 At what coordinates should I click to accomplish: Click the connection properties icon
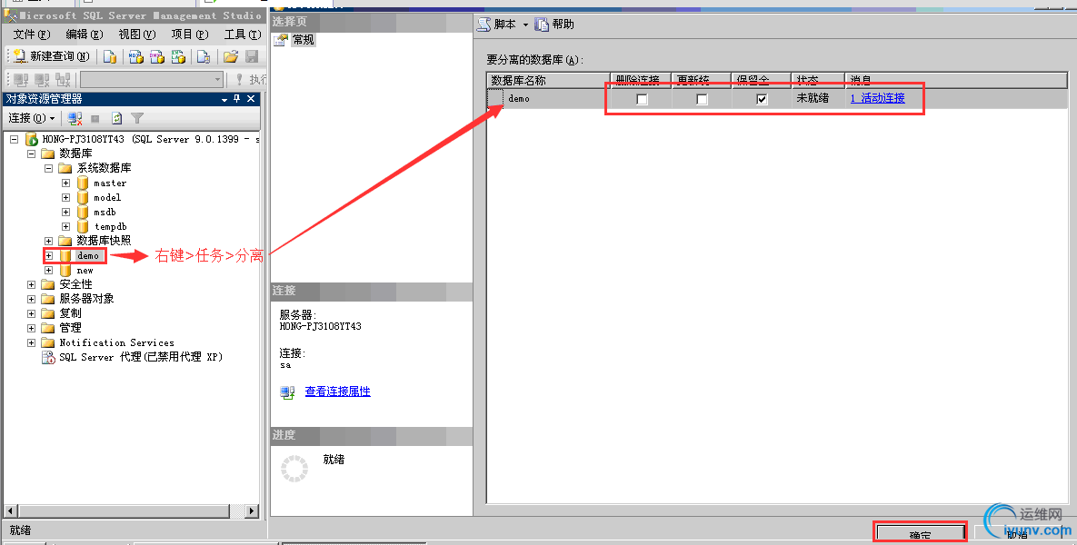point(287,392)
